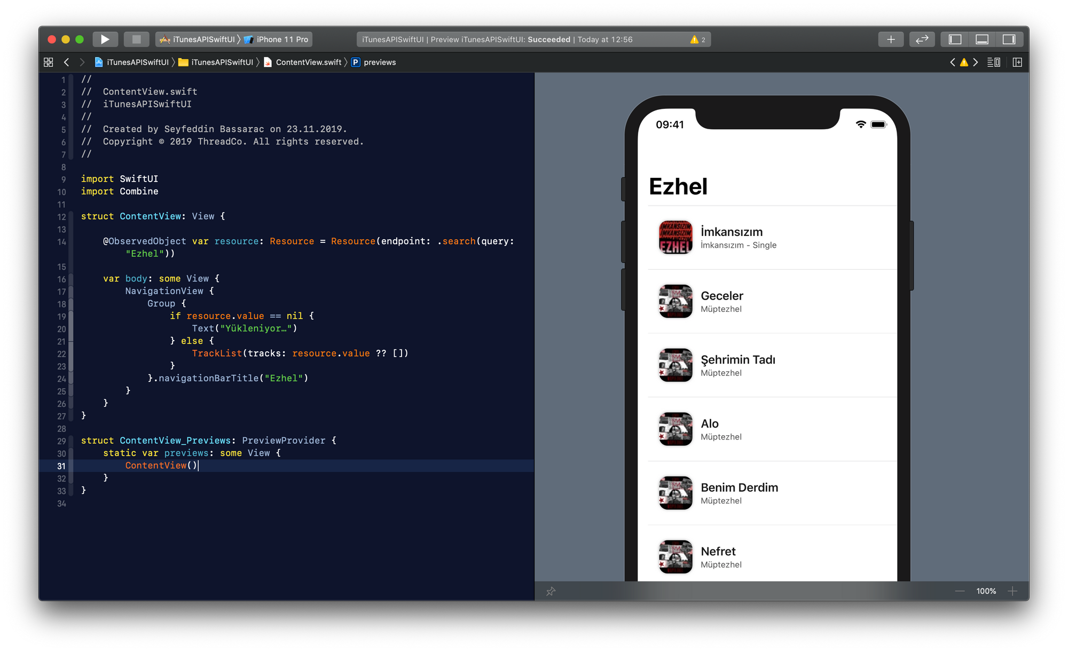Image resolution: width=1068 pixels, height=652 pixels.
Task: Click the code review arrows icon
Action: point(922,40)
